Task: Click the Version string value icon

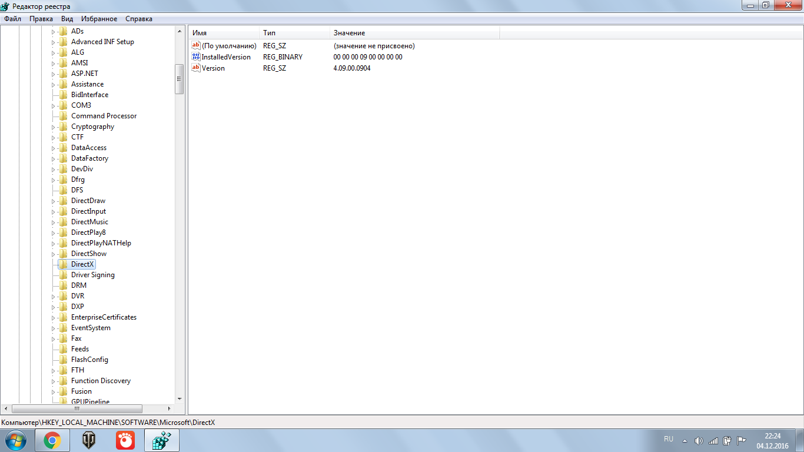Action: 196,68
